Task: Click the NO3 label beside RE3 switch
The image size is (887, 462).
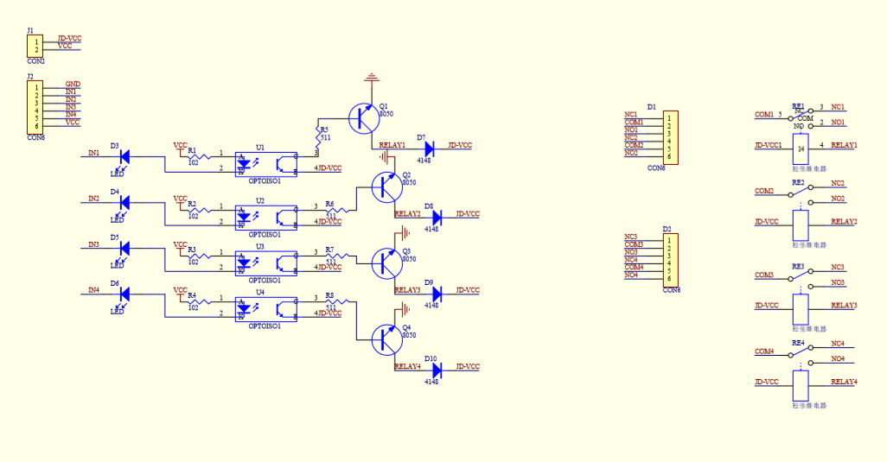Action: 838,282
